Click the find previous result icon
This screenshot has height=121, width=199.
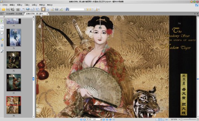pos(87,9)
